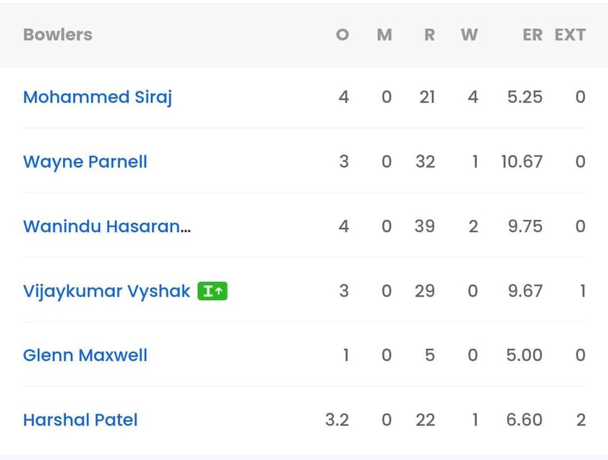View Wanindu Hasaranga's bowling details
This screenshot has width=608, height=460.
tap(106, 226)
